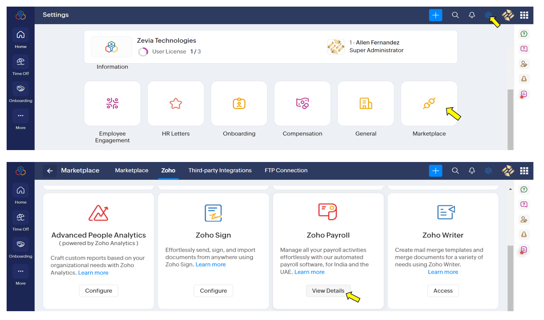Image resolution: width=544 pixels, height=320 pixels.
Task: Click the rocket icon beside the Settings screen
Action: 524,79
